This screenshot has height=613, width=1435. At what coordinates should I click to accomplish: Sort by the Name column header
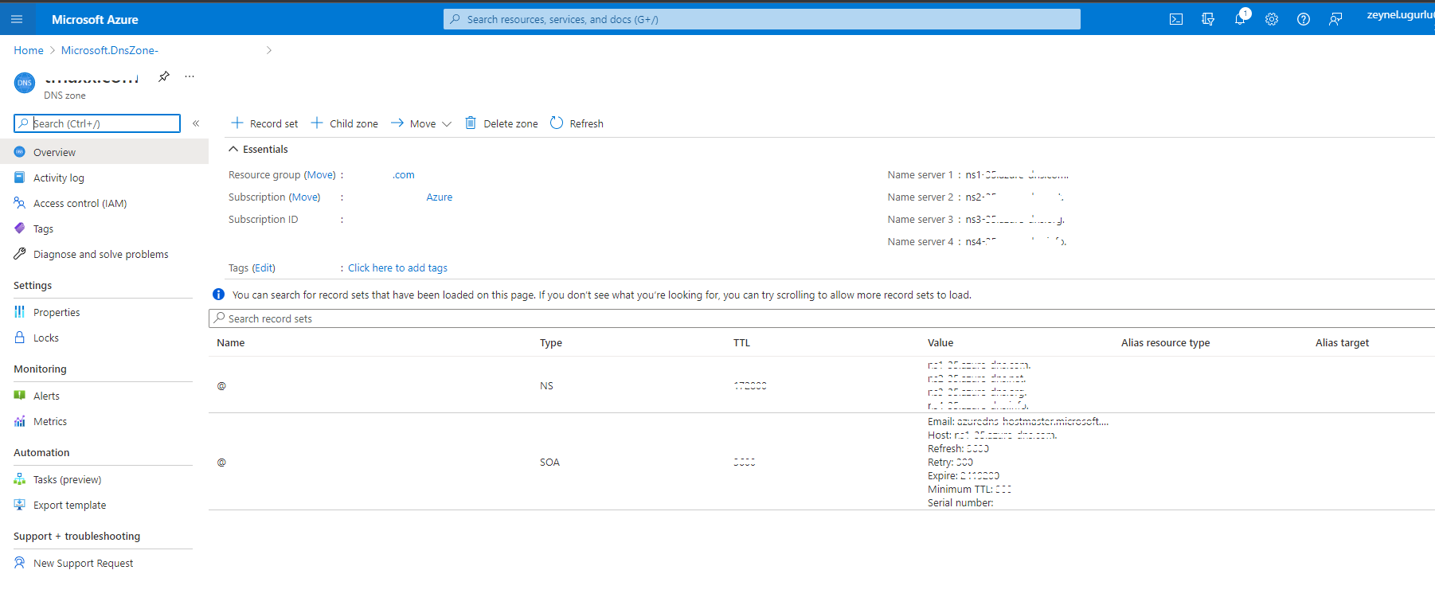coord(230,342)
